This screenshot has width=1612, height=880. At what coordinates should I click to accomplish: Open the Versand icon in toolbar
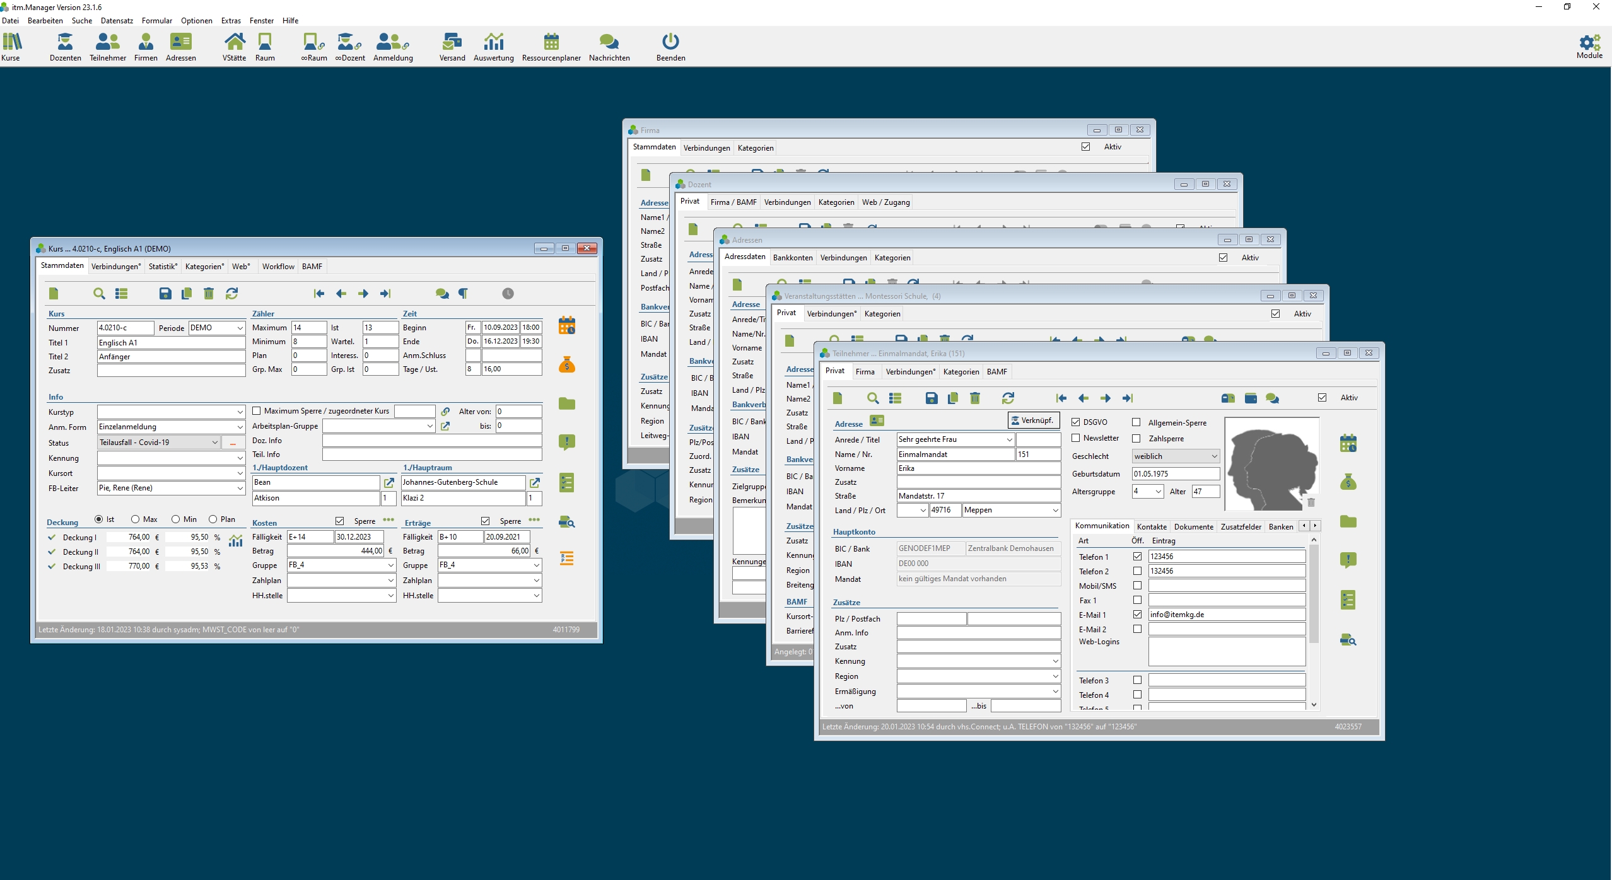[x=452, y=42]
